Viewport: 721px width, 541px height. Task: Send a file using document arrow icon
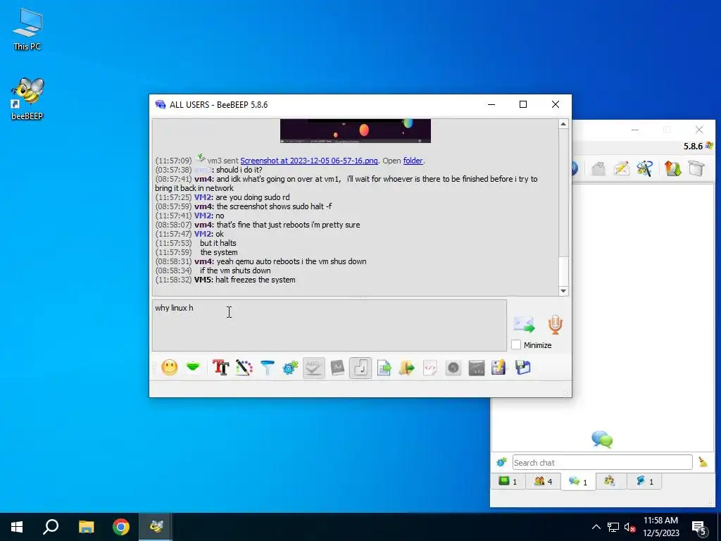pyautogui.click(x=384, y=368)
